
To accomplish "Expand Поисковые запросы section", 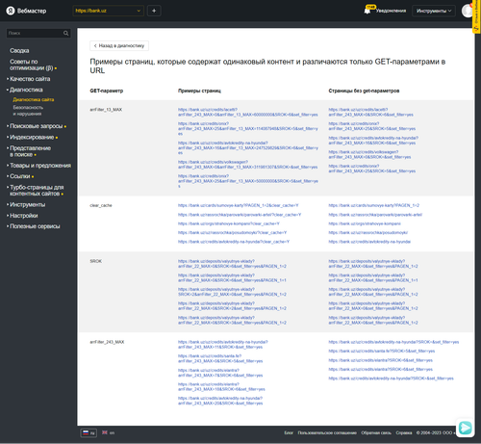I will (36, 126).
